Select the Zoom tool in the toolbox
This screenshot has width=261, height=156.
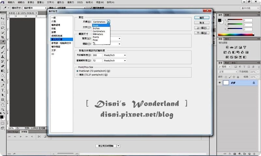tap(3, 110)
